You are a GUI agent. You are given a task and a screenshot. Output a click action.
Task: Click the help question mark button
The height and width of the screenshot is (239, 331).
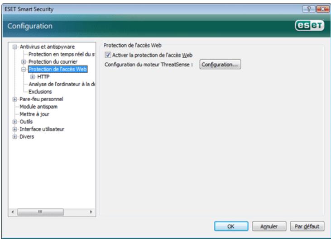[x=309, y=9]
